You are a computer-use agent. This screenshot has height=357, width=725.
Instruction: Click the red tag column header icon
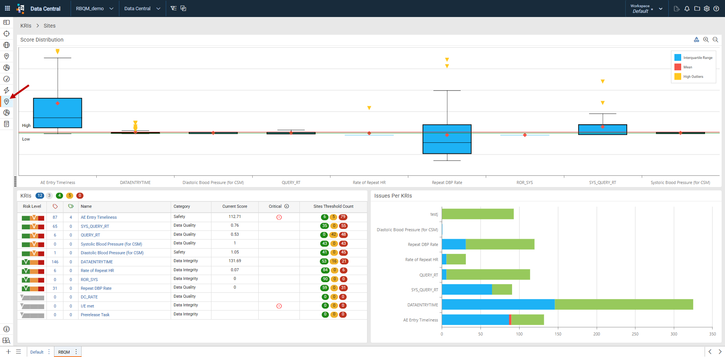55,206
